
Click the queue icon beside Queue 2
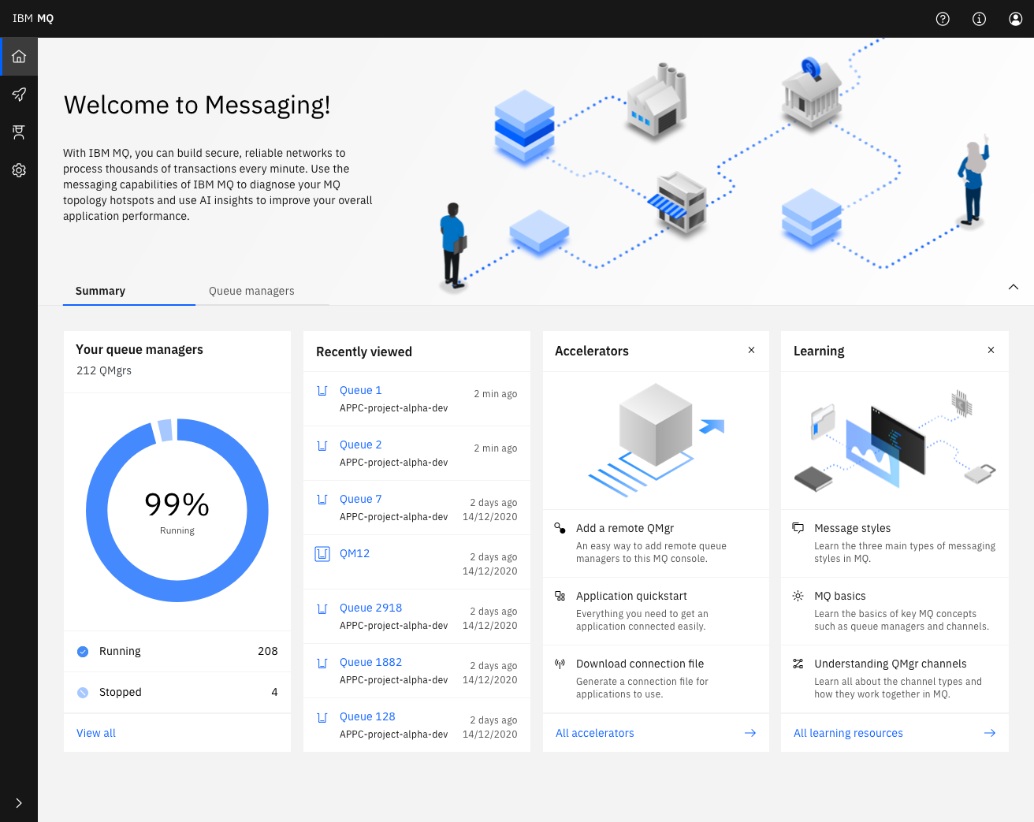point(322,445)
